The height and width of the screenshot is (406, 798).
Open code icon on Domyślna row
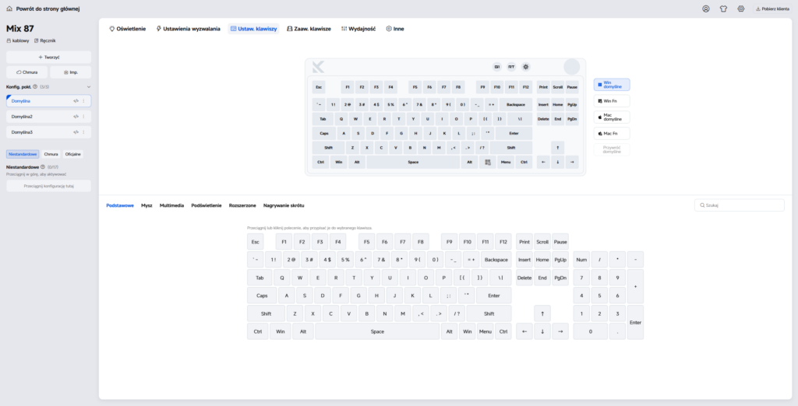(x=76, y=101)
